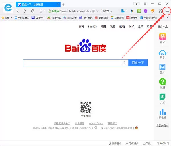Go back to previous page
The height and width of the screenshot is (146, 171).
[18, 11]
